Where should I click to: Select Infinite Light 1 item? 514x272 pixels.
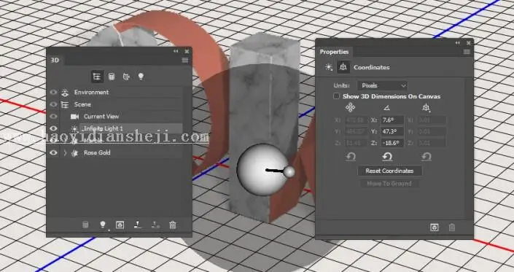click(x=103, y=128)
